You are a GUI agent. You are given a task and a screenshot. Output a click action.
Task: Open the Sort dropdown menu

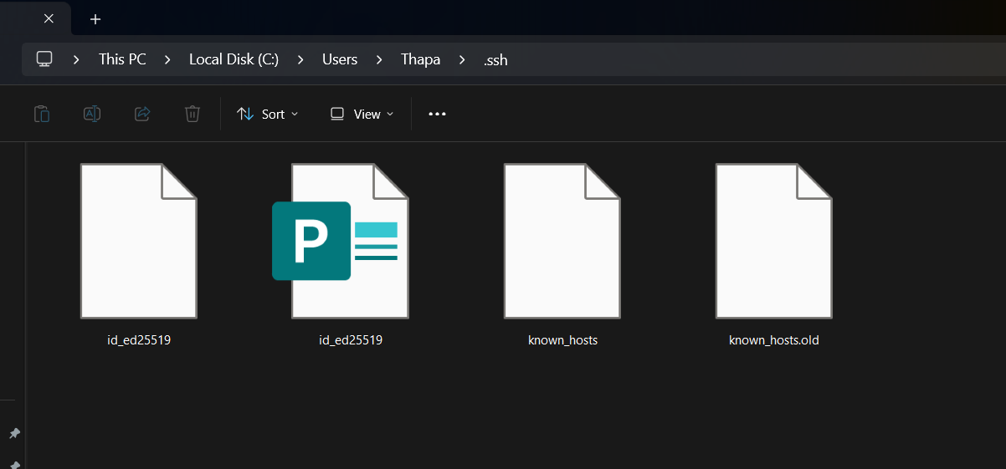pos(268,114)
